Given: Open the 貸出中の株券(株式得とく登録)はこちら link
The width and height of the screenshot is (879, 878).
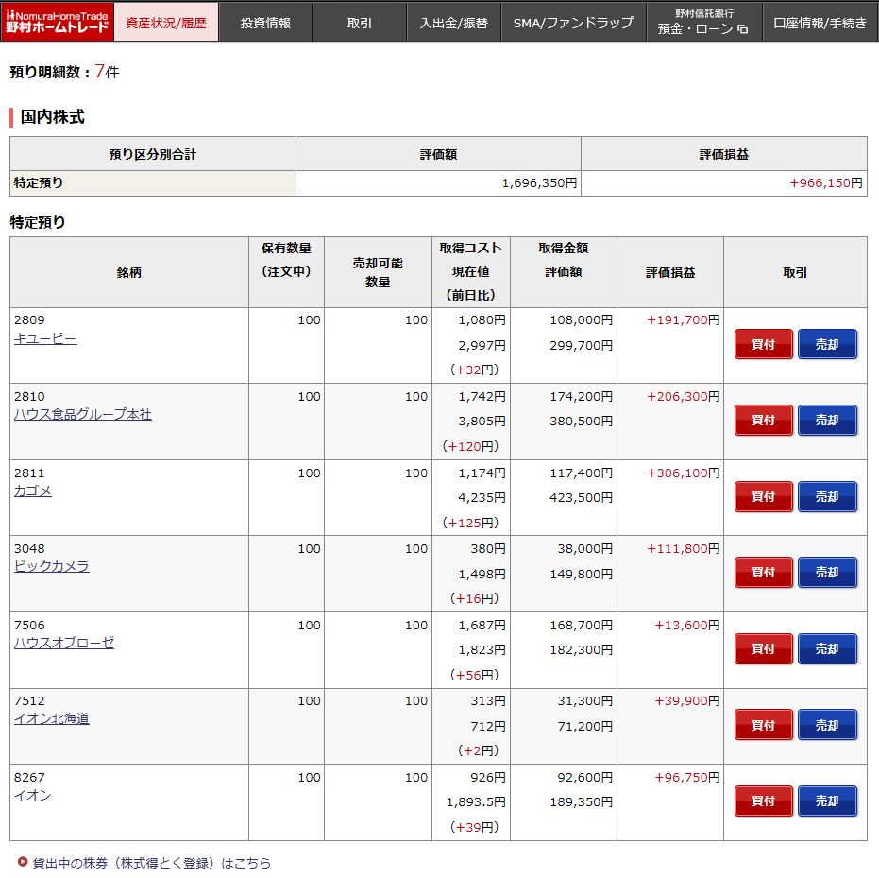Looking at the screenshot, I should [152, 863].
